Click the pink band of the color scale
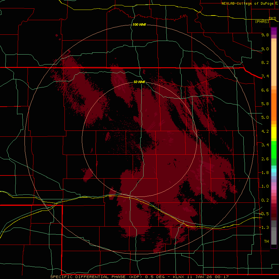279x279 pixels. [274, 188]
